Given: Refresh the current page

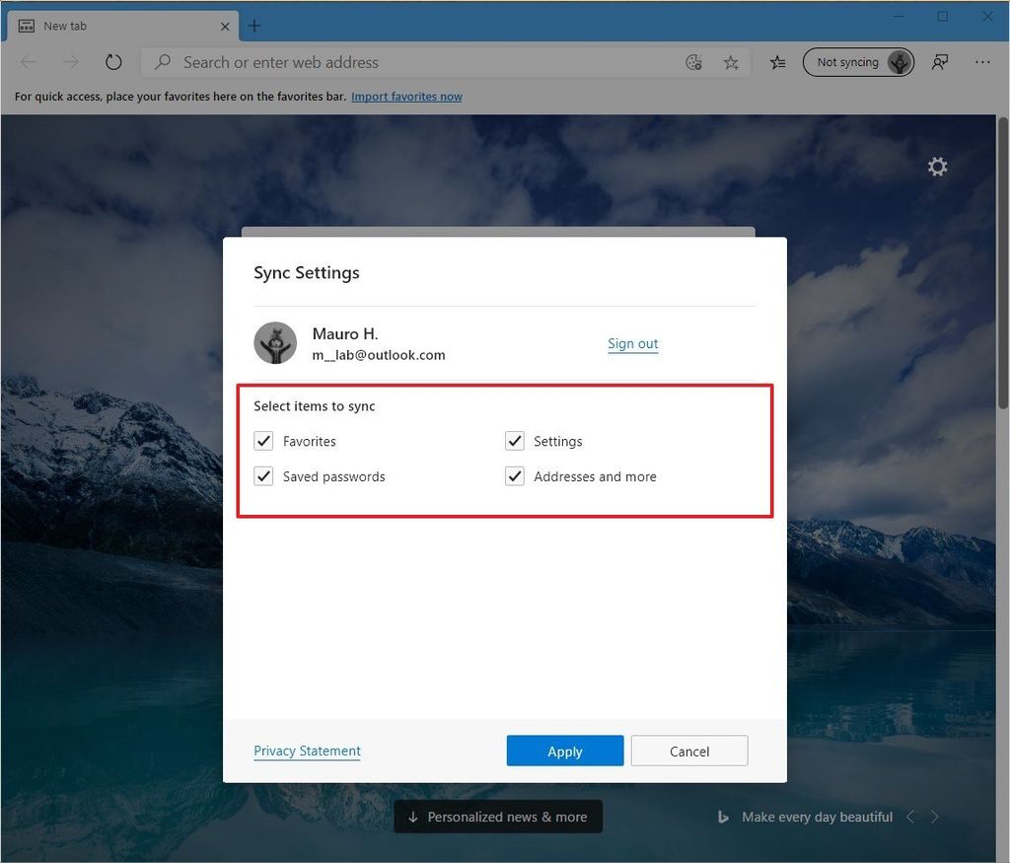Looking at the screenshot, I should click(x=113, y=61).
